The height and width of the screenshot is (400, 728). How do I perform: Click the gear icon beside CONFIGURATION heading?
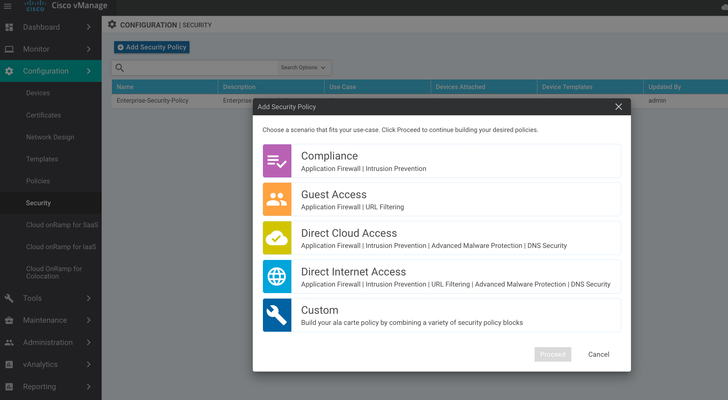(x=112, y=25)
